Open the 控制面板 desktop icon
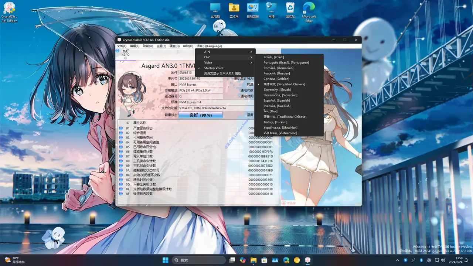The width and height of the screenshot is (473, 266). [253, 10]
